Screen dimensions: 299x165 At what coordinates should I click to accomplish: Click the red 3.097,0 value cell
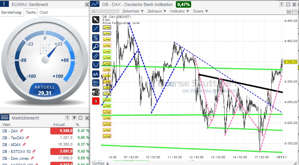click(62, 151)
